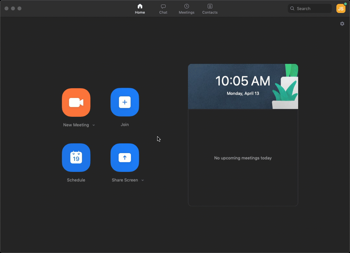Image resolution: width=350 pixels, height=253 pixels.
Task: Expand the Share Screen dropdown chevron
Action: pos(143,180)
